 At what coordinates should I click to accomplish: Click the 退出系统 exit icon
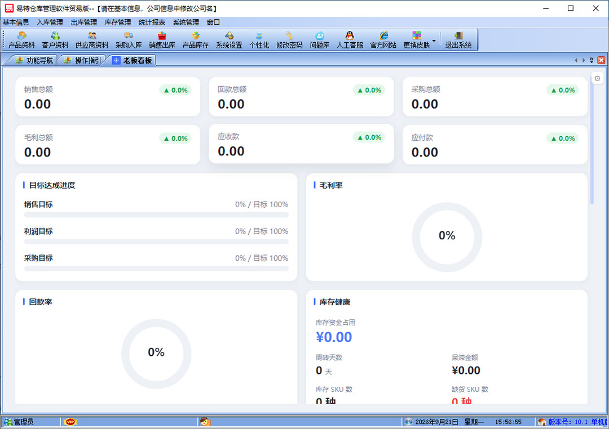[458, 35]
